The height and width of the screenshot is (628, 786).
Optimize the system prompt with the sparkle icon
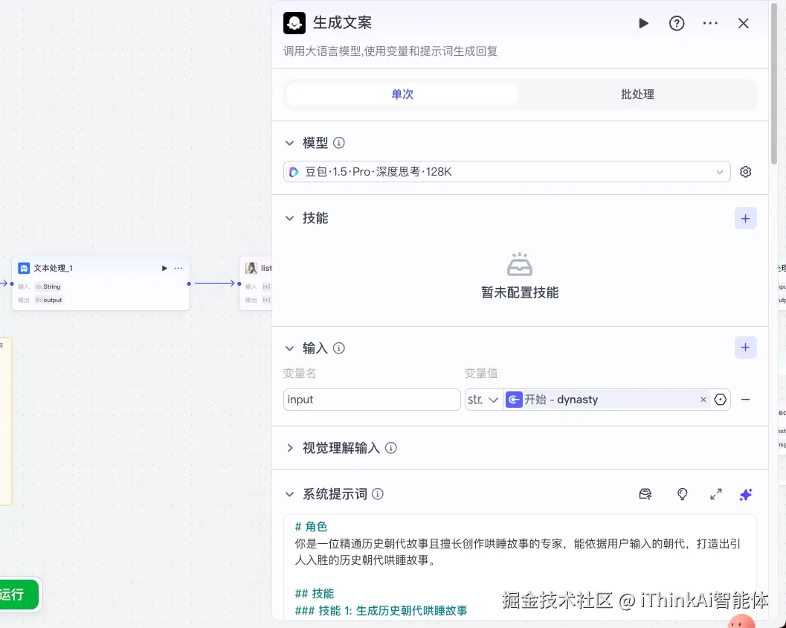[745, 494]
